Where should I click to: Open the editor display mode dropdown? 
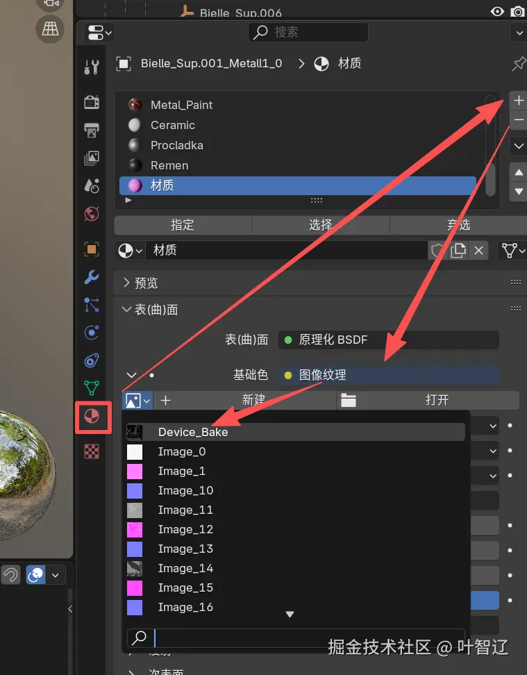99,32
